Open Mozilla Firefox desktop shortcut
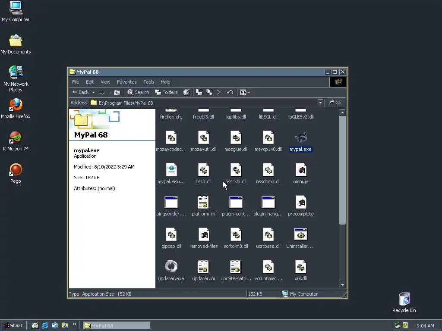Image resolution: width=442 pixels, height=331 pixels. coord(16,108)
